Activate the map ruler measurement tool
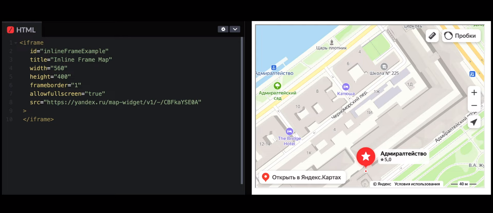Image resolution: width=493 pixels, height=213 pixels. click(x=432, y=36)
